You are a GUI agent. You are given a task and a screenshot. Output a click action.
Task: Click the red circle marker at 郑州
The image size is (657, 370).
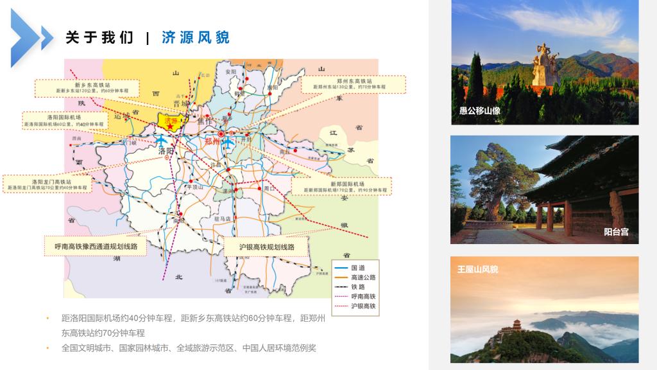[x=221, y=134]
